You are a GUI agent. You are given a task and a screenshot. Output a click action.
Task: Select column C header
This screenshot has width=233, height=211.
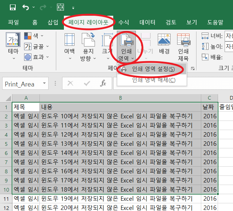209,98
